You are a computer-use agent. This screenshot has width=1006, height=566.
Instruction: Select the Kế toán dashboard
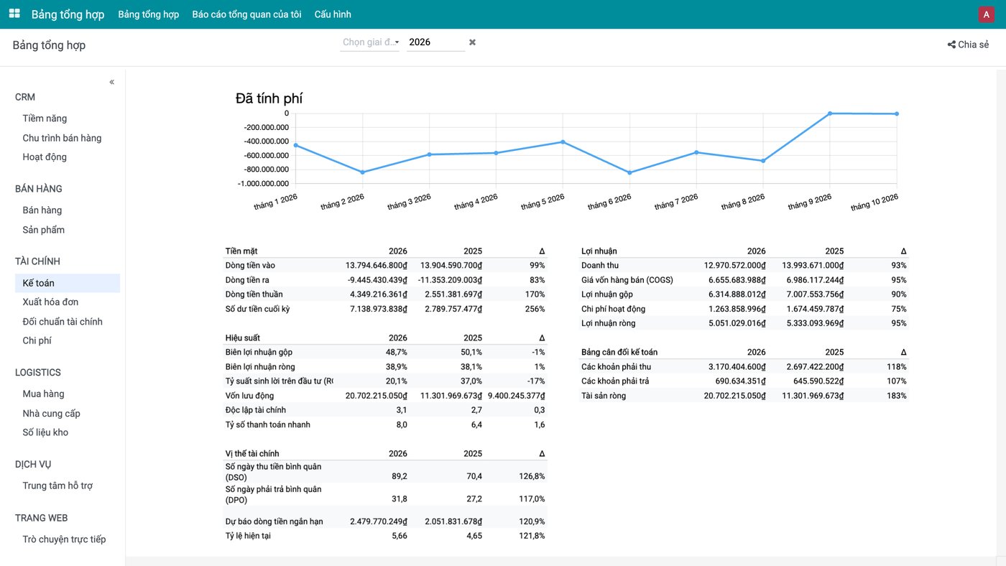point(68,283)
